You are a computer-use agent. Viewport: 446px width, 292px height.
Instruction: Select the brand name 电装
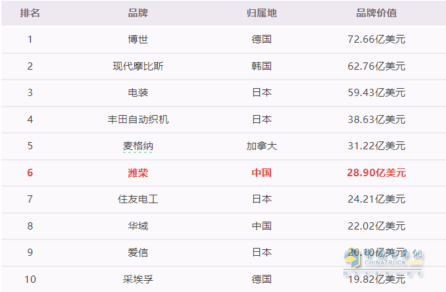pyautogui.click(x=138, y=93)
